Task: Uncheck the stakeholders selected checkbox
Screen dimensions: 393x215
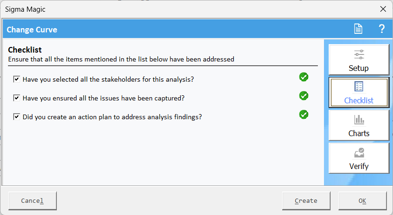Action: [16, 79]
